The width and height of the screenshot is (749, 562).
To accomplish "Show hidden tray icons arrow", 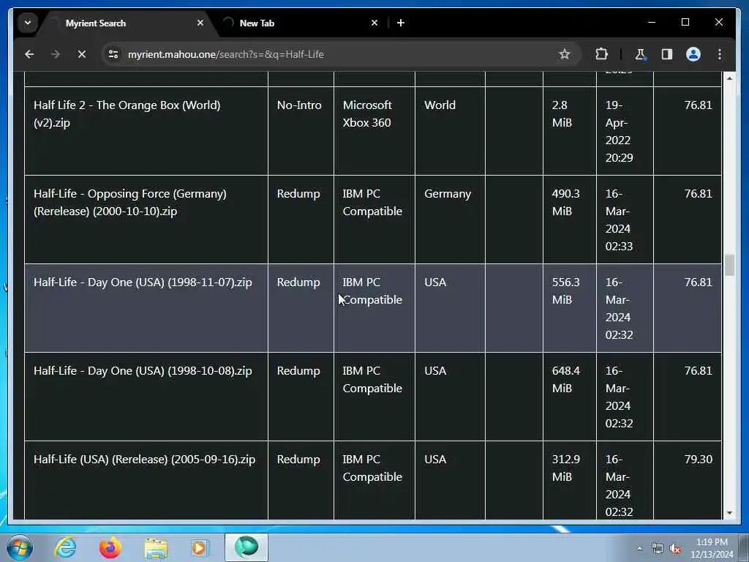I will 639,548.
